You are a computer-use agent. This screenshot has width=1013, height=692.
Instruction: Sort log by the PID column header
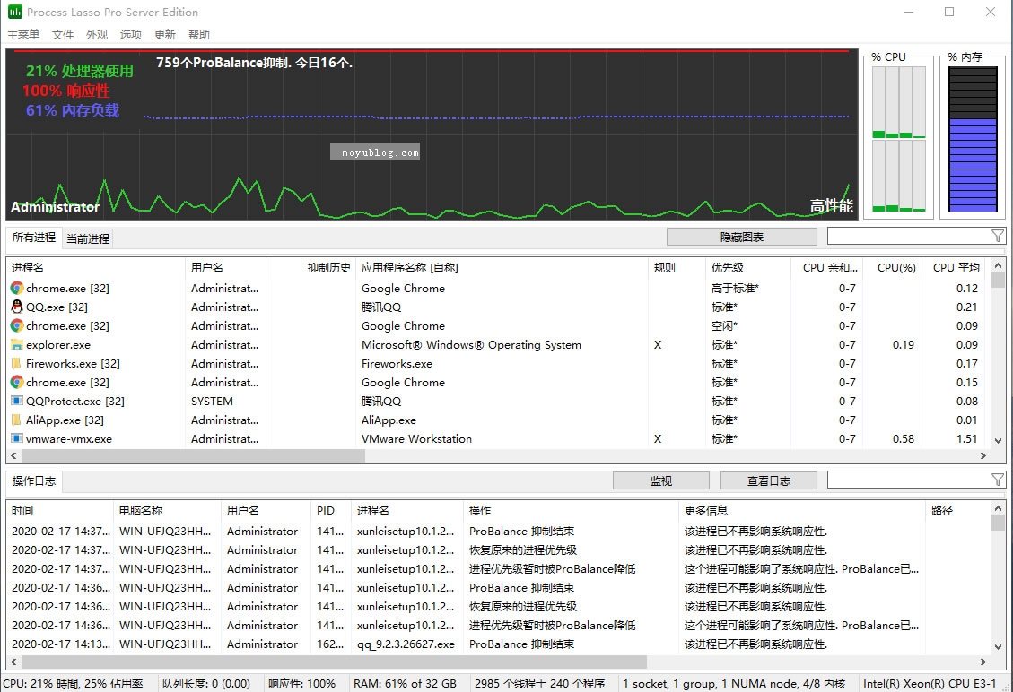330,511
